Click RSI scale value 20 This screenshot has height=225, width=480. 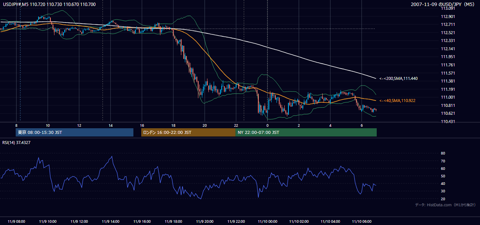(443, 199)
